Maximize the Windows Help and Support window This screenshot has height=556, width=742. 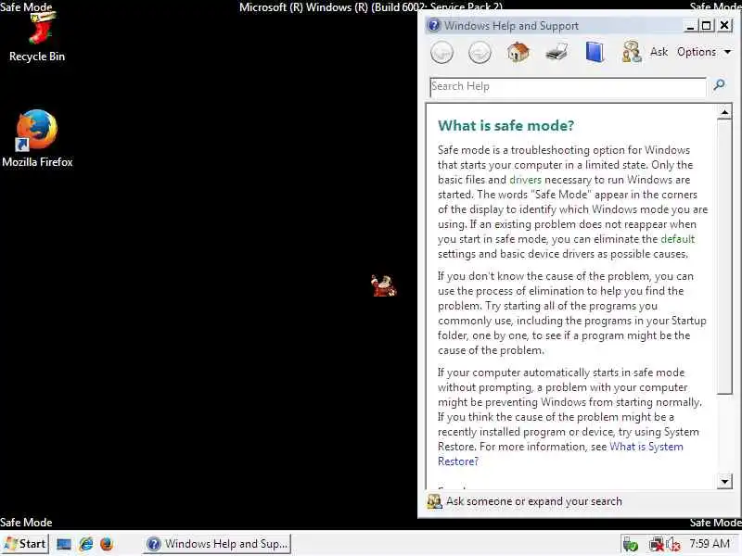[x=707, y=26]
